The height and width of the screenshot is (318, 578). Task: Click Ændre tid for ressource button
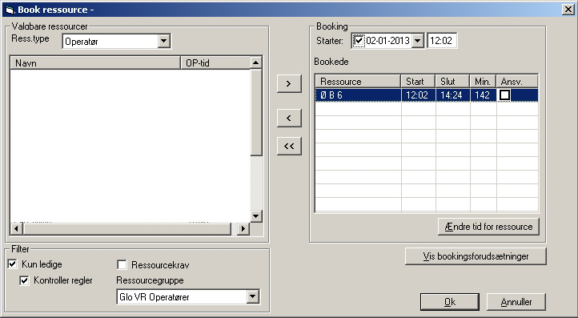coord(488,227)
